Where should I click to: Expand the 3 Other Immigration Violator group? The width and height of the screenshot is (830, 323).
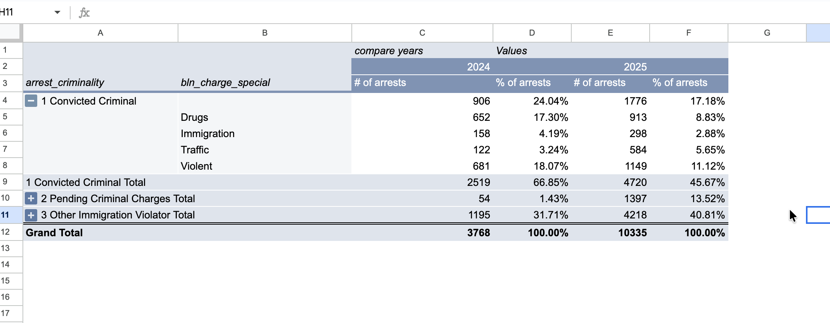tap(30, 215)
